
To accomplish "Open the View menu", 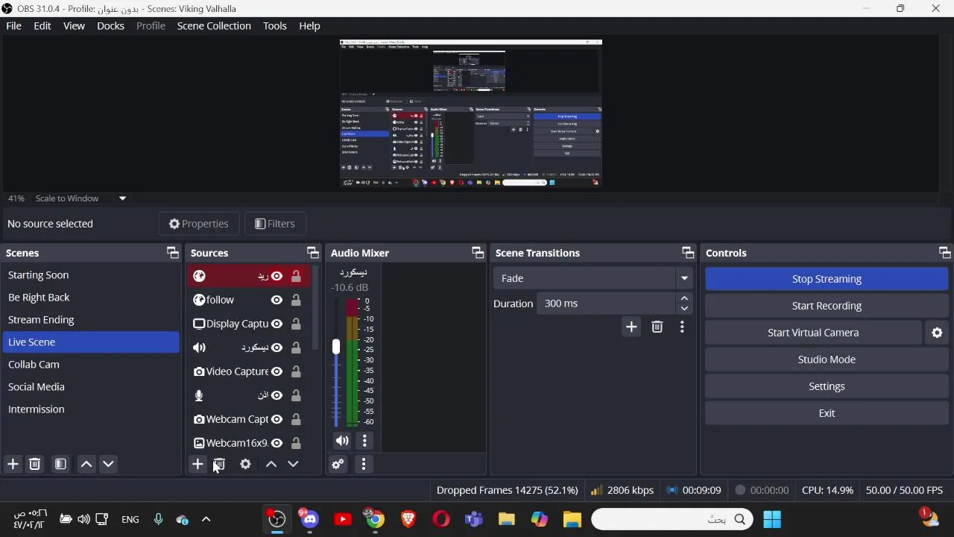I will (74, 25).
